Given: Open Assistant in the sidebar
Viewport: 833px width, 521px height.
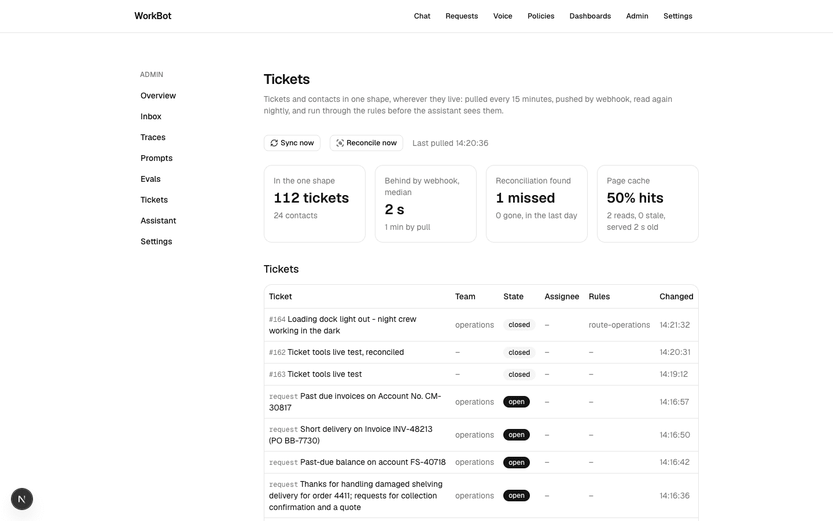Looking at the screenshot, I should click(x=158, y=221).
